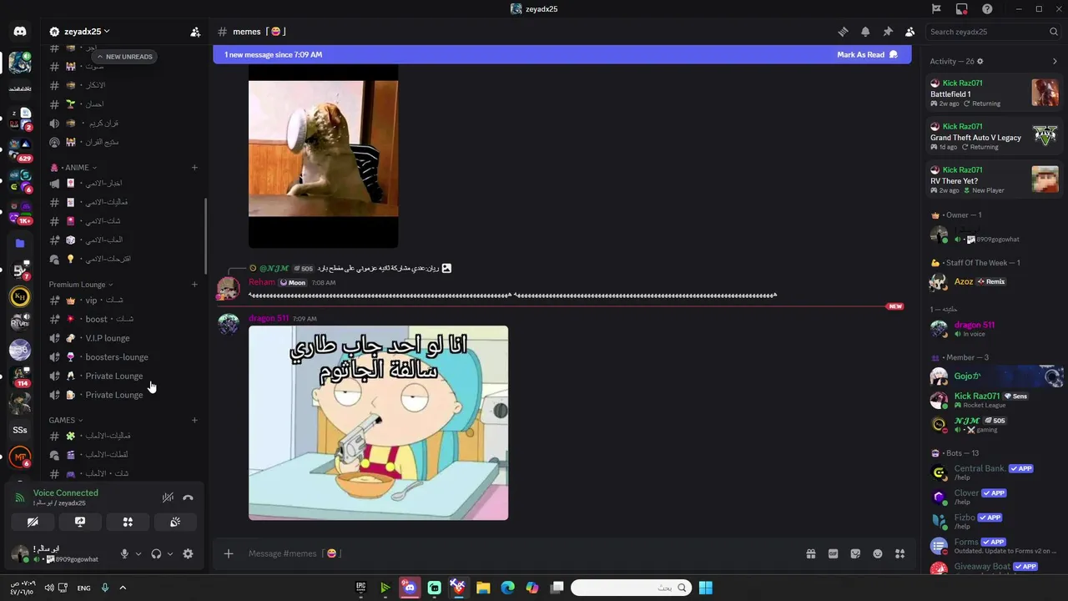Open the GIF picker

833,553
